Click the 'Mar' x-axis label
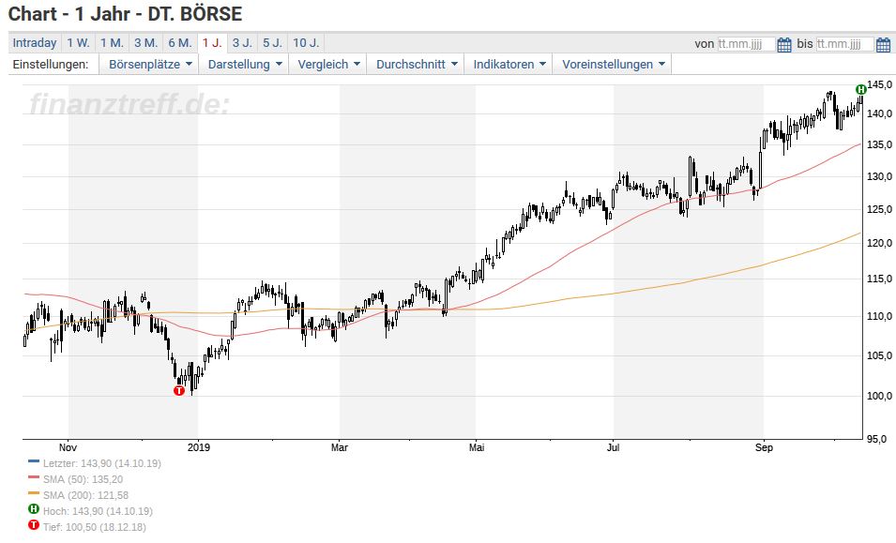 (x=340, y=447)
